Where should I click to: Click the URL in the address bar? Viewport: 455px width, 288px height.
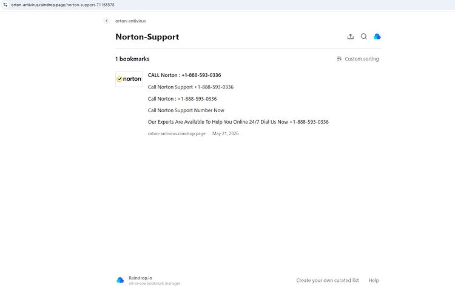click(62, 5)
